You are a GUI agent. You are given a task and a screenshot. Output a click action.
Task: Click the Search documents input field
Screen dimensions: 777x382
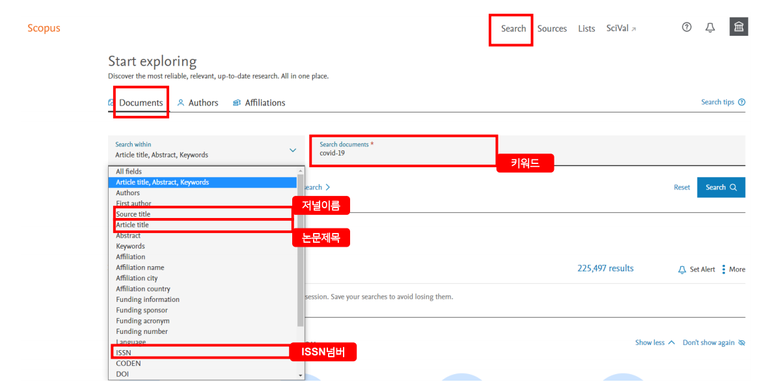[x=403, y=154]
